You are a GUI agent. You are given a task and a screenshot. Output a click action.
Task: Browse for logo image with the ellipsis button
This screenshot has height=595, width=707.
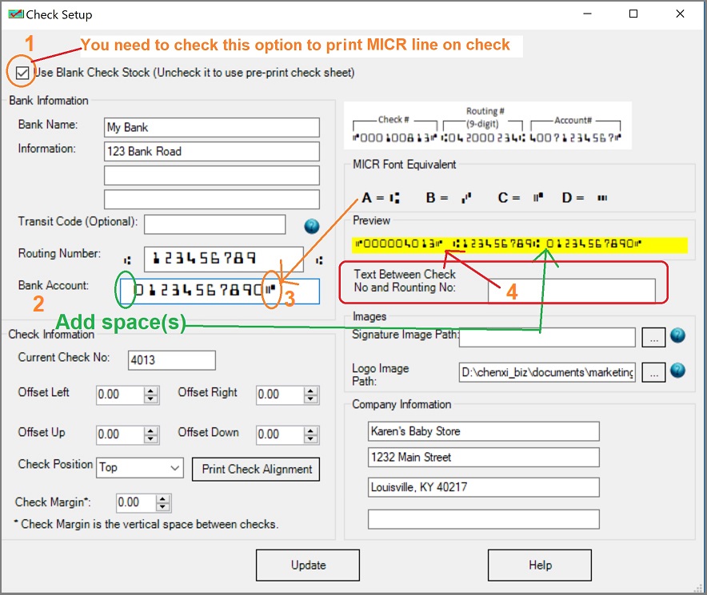653,372
